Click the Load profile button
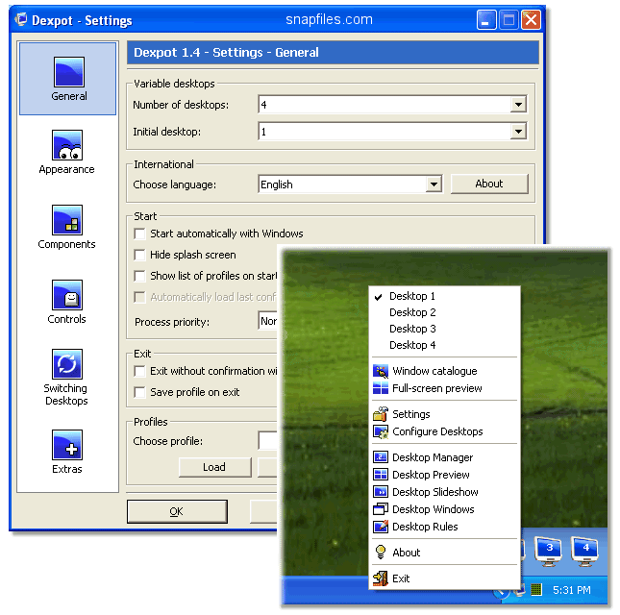Screen dimensions: 620x615 (x=214, y=467)
